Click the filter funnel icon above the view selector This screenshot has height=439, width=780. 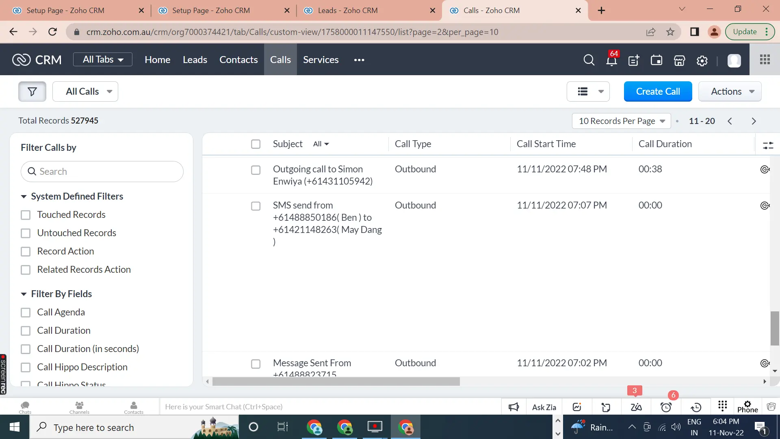[32, 91]
